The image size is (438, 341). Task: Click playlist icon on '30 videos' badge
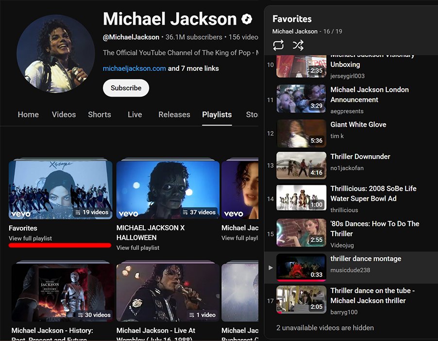81,315
